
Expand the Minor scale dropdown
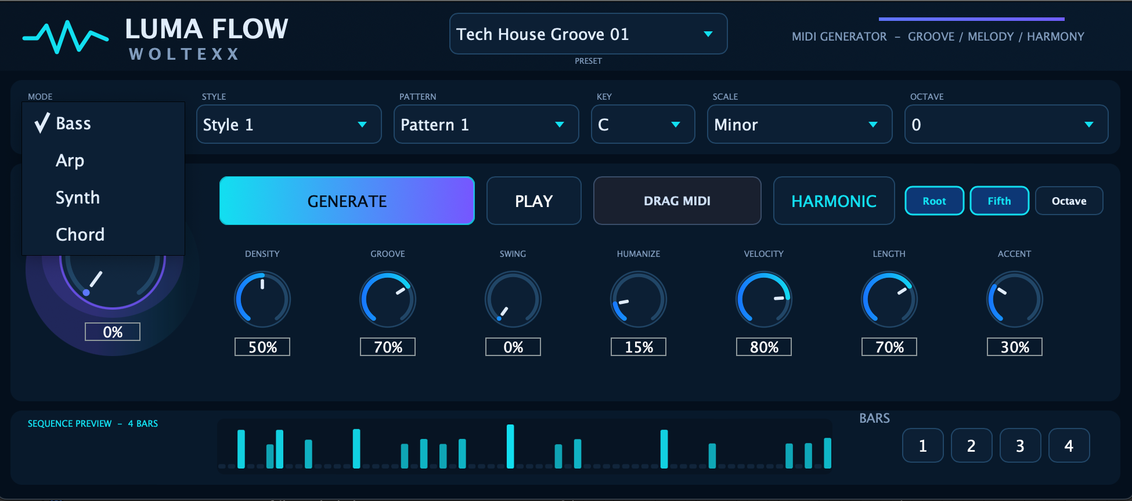coord(799,124)
